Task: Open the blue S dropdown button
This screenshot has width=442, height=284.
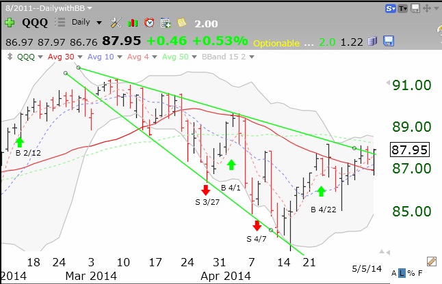Action: (x=391, y=9)
